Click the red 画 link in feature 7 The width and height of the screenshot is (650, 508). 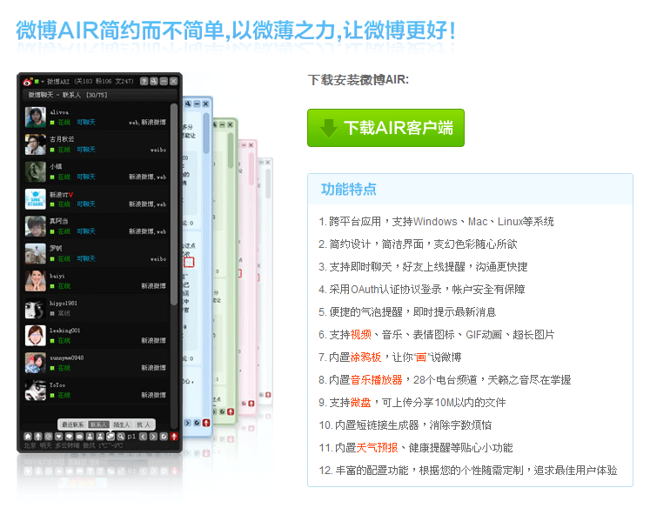pos(421,358)
